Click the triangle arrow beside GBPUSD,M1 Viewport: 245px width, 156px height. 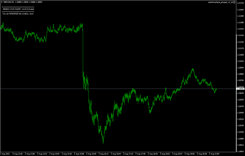tap(2, 2)
